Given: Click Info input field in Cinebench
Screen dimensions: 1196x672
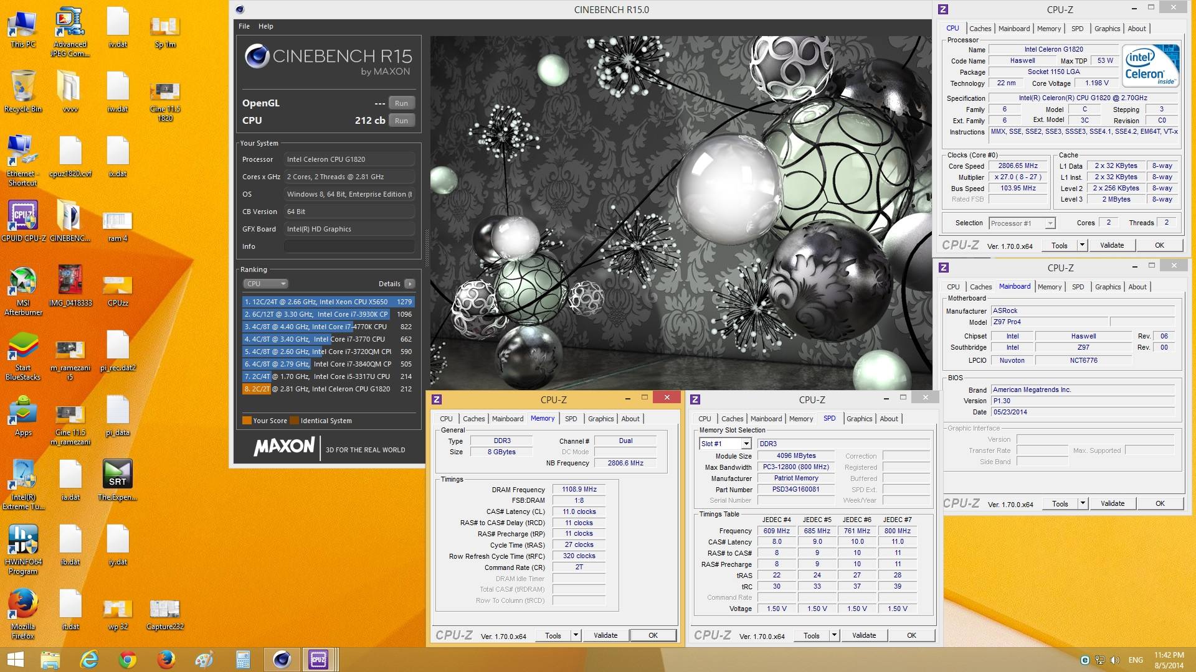Looking at the screenshot, I should (349, 246).
